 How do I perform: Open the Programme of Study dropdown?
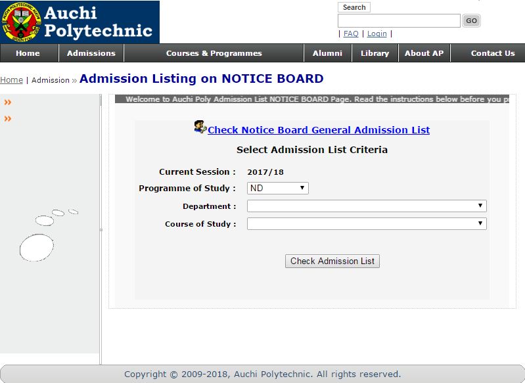click(x=278, y=188)
